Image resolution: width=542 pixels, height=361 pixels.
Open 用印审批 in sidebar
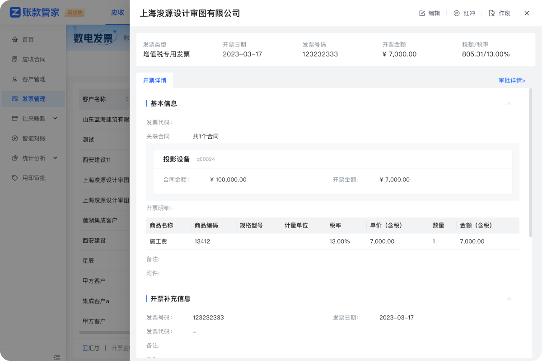(34, 178)
